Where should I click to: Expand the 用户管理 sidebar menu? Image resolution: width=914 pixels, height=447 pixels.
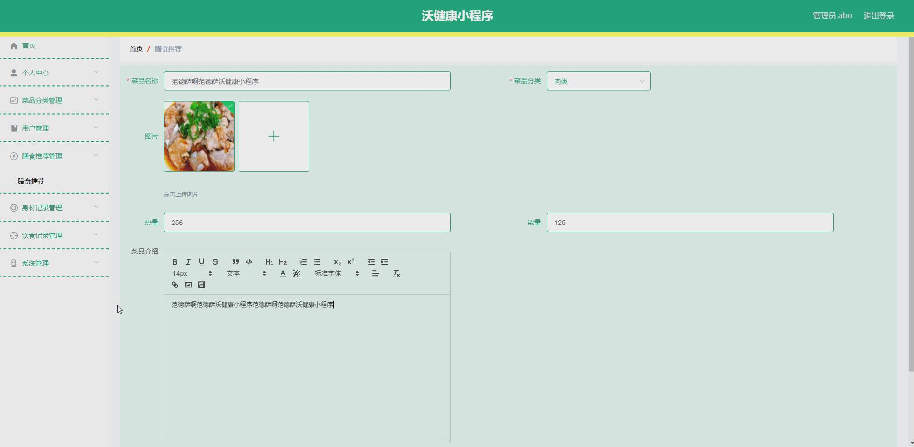point(54,128)
